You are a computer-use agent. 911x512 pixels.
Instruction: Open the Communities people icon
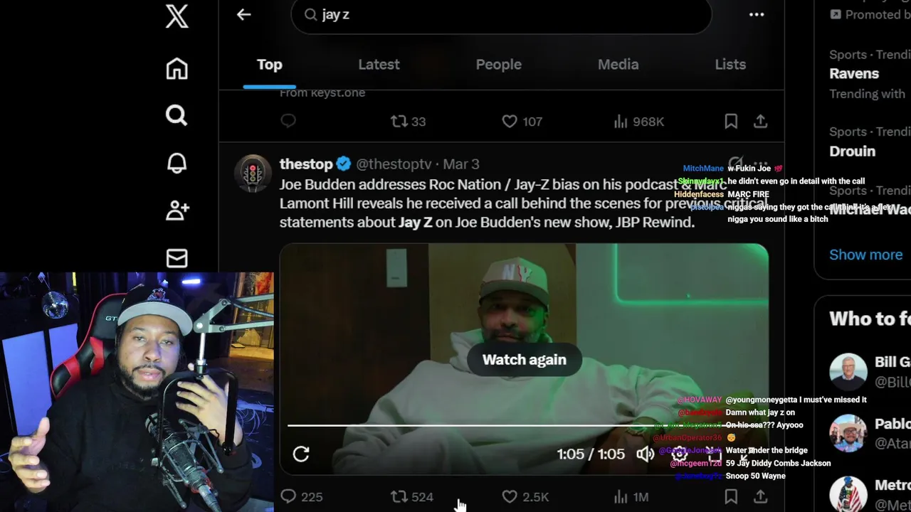coord(177,210)
